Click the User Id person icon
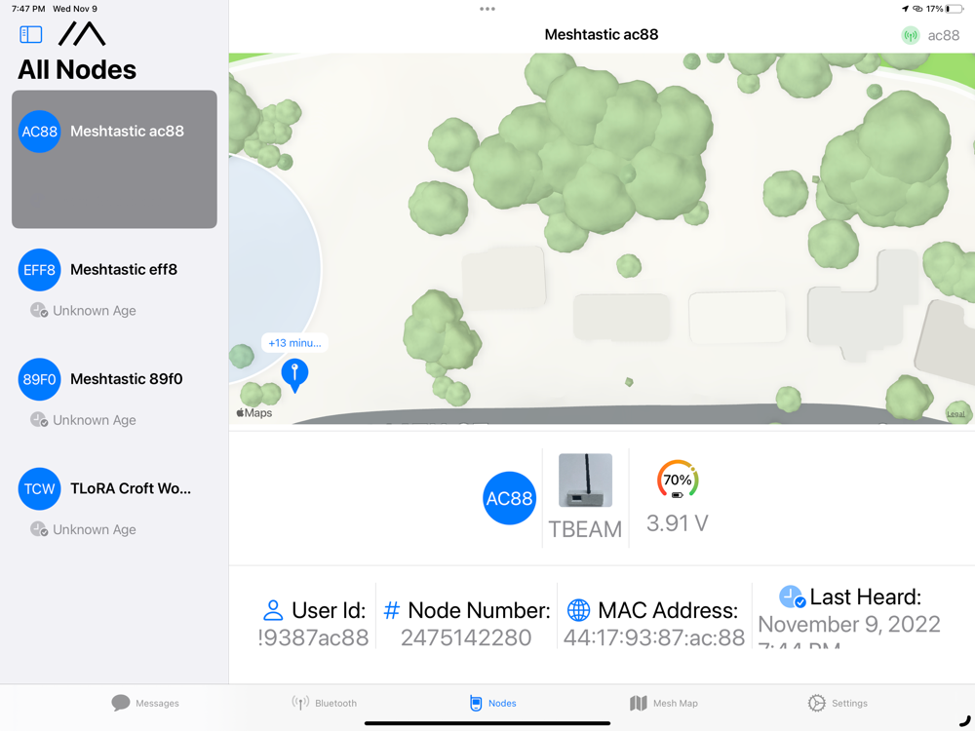 (x=273, y=610)
